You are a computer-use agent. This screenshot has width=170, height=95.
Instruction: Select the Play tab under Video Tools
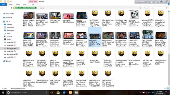(33, 4)
